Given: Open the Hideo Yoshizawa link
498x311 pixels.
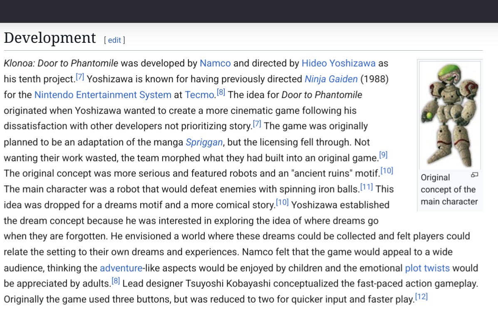Looking at the screenshot, I should pyautogui.click(x=339, y=63).
